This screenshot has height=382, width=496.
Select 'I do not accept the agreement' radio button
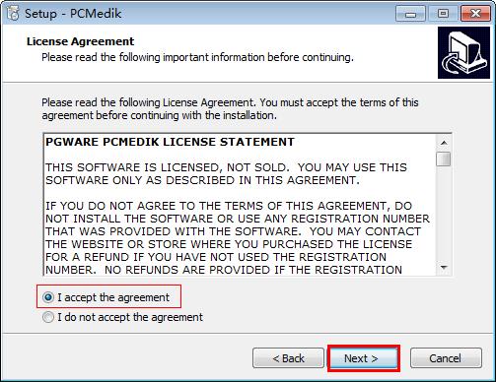click(48, 317)
